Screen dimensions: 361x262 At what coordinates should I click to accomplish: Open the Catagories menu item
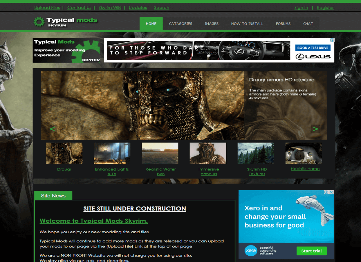(180, 24)
